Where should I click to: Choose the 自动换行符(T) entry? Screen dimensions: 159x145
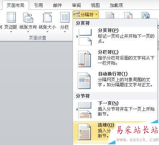tap(115, 80)
